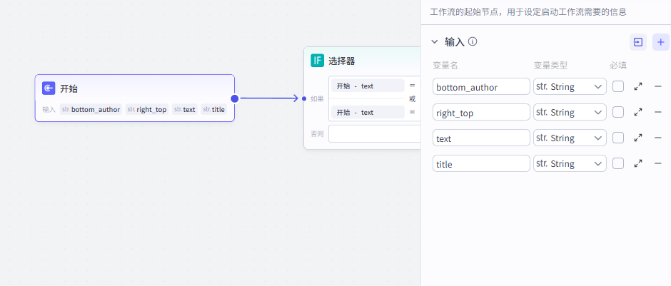671x286 pixels.
Task: Add a new input variable with plus button
Action: coord(661,42)
